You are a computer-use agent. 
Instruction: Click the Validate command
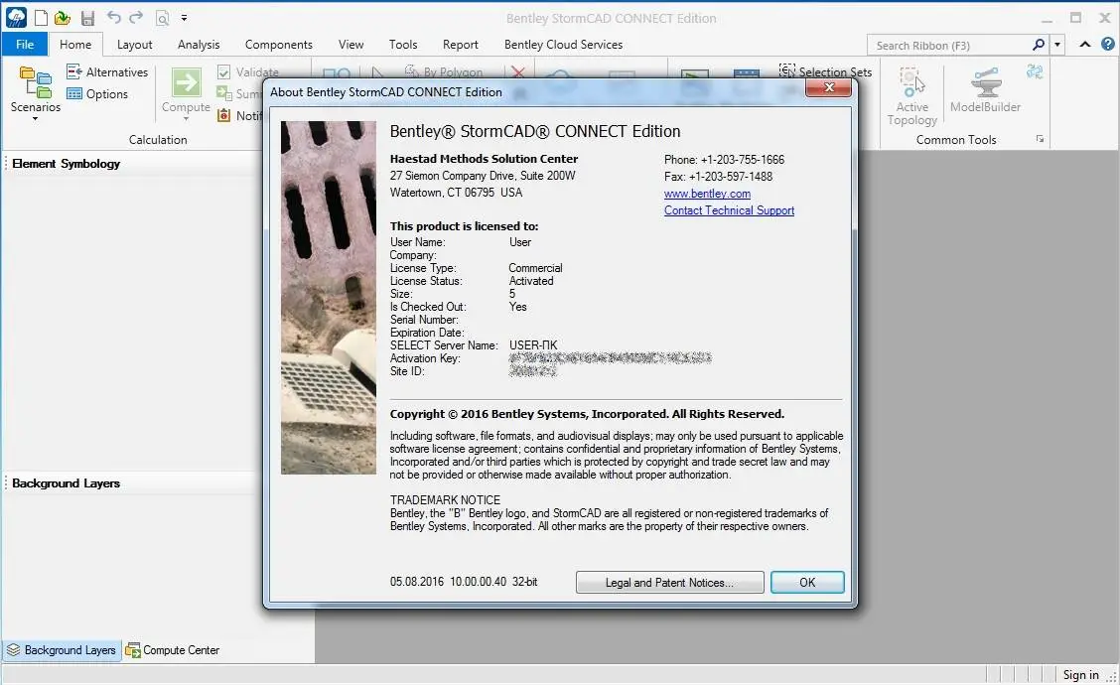pos(248,71)
